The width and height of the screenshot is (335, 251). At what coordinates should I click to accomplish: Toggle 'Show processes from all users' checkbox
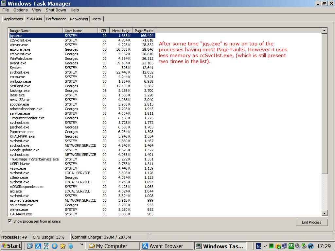tap(10, 221)
